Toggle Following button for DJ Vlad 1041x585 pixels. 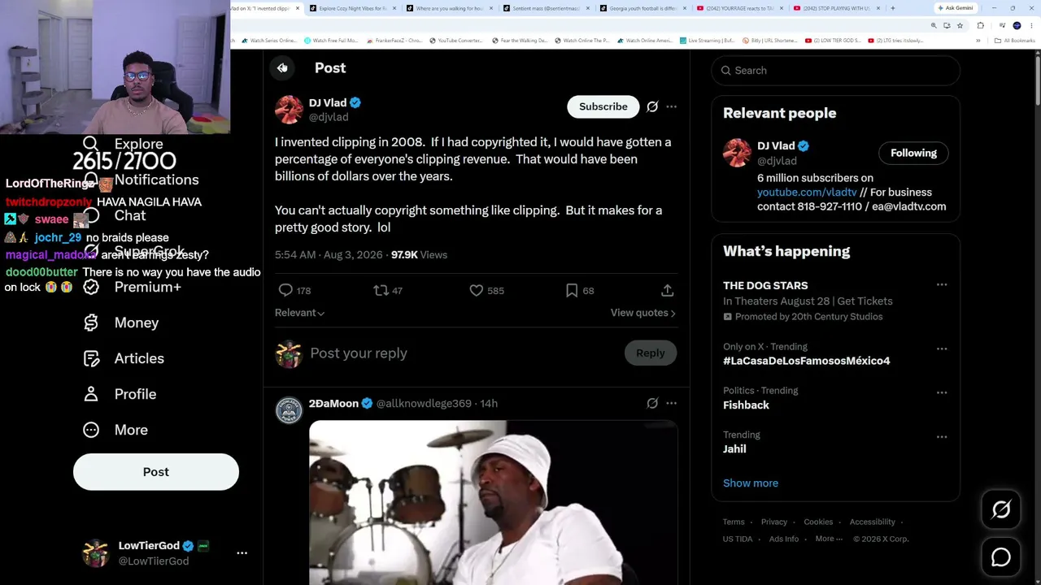click(x=913, y=153)
